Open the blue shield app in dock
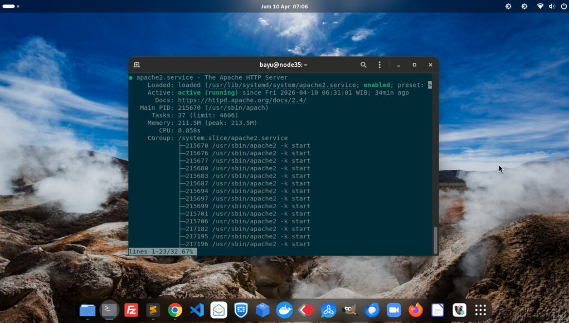 coord(241,310)
